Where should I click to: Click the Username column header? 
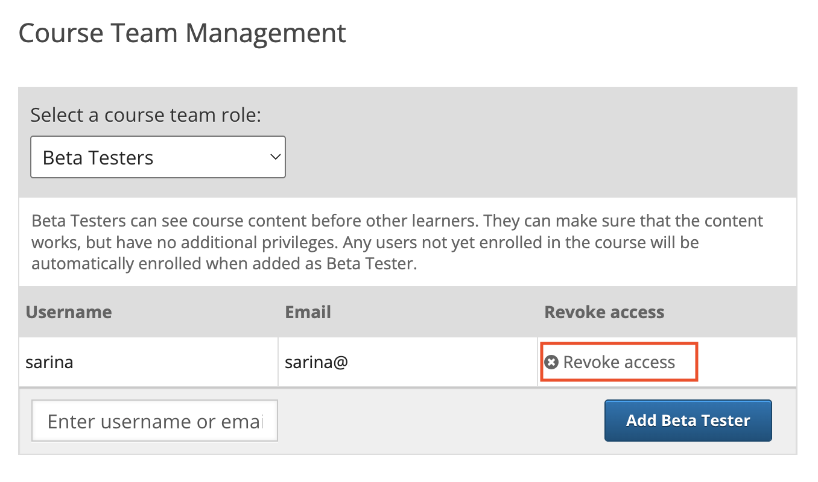[x=68, y=312]
